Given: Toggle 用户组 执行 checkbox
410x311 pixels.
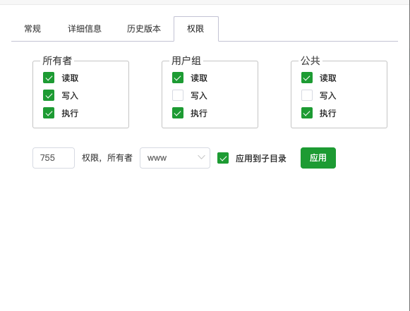Looking at the screenshot, I should point(178,113).
